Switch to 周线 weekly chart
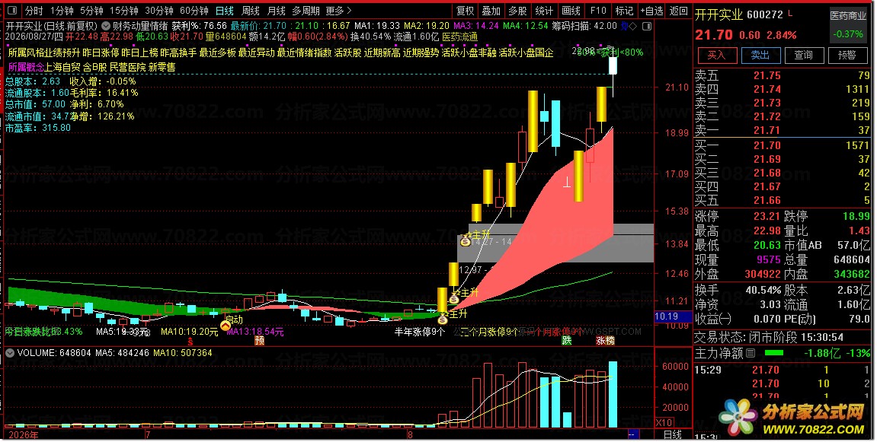The width and height of the screenshot is (877, 442). [x=251, y=11]
